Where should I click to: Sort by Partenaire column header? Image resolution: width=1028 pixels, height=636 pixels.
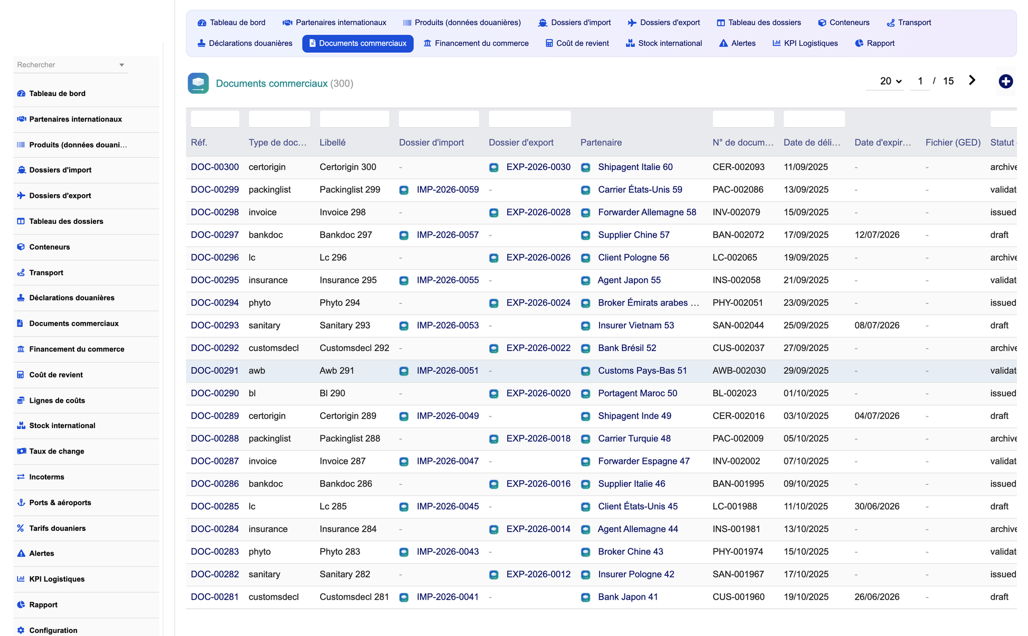[x=601, y=143]
